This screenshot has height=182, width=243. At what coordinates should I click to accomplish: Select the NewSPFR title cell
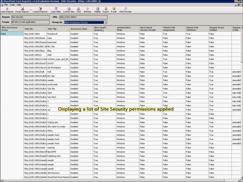point(58,152)
